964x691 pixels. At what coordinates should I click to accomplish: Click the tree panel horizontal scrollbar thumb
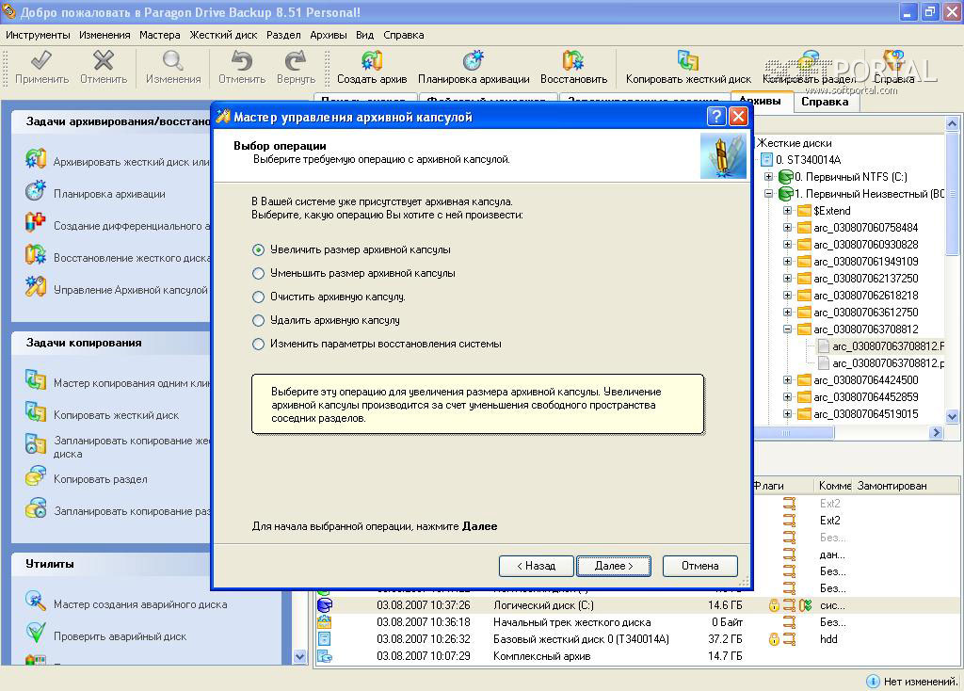pos(795,433)
